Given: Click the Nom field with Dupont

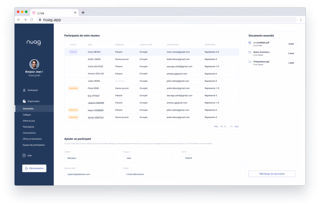Looking at the screenshot, I should click(207, 158).
